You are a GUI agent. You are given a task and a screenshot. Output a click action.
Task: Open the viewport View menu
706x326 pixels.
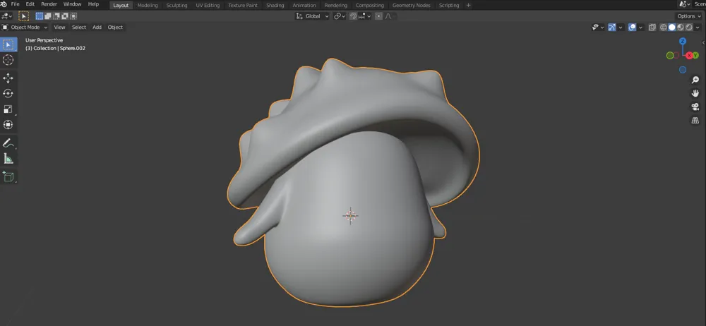pos(59,28)
